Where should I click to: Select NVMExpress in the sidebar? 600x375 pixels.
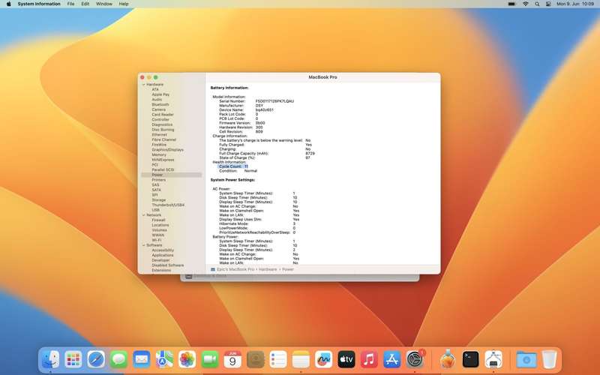pos(163,160)
